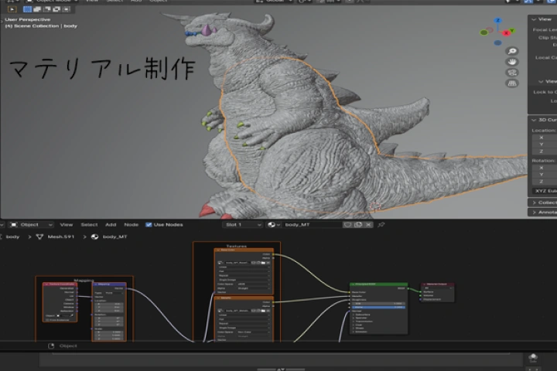Toggle the fake user shield icon

(x=348, y=225)
